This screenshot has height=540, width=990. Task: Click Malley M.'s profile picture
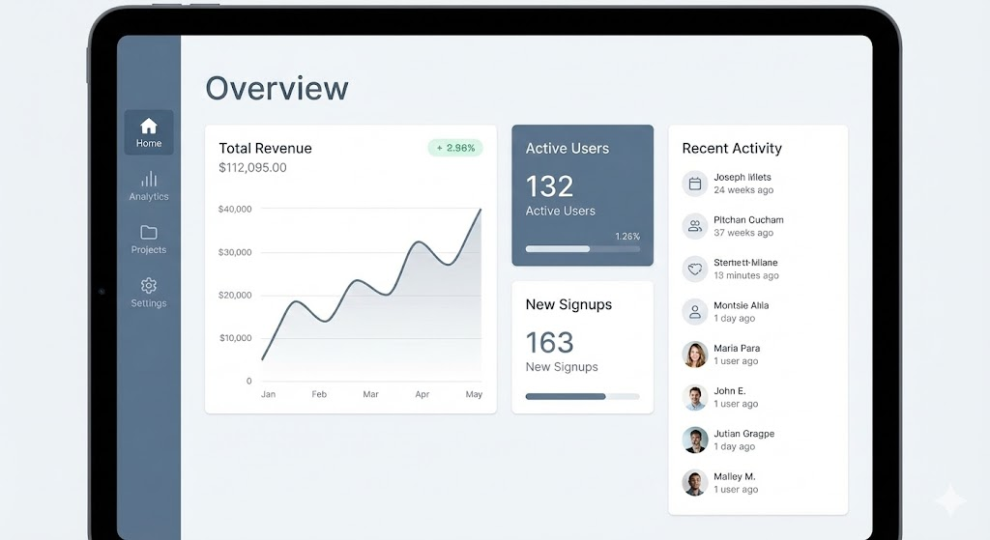click(x=694, y=483)
